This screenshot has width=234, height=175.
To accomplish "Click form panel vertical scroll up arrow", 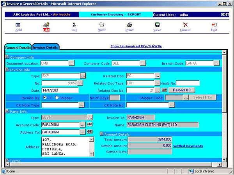I will [224, 52].
